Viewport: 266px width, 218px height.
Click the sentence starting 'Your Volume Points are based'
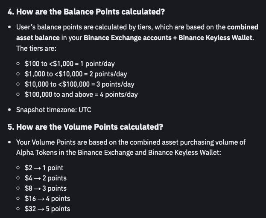click(x=131, y=147)
